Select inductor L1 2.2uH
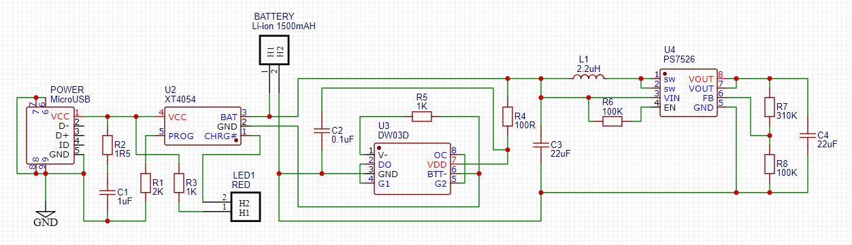852x245 pixels. coord(589,78)
